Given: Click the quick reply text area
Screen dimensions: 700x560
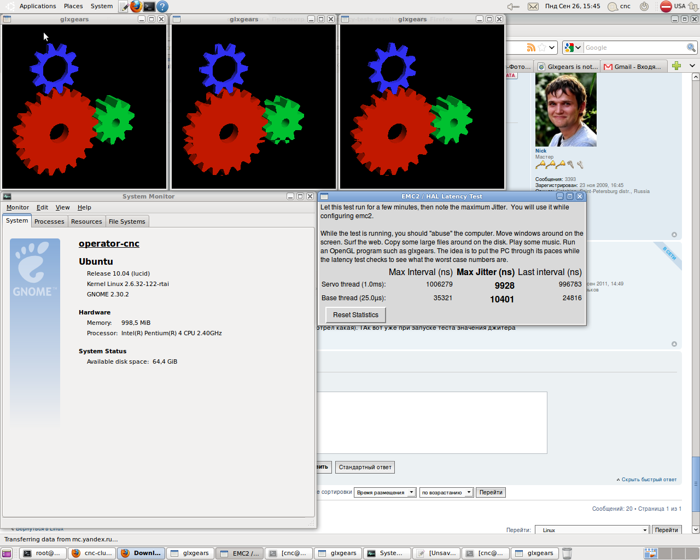Looking at the screenshot, I should [432, 422].
